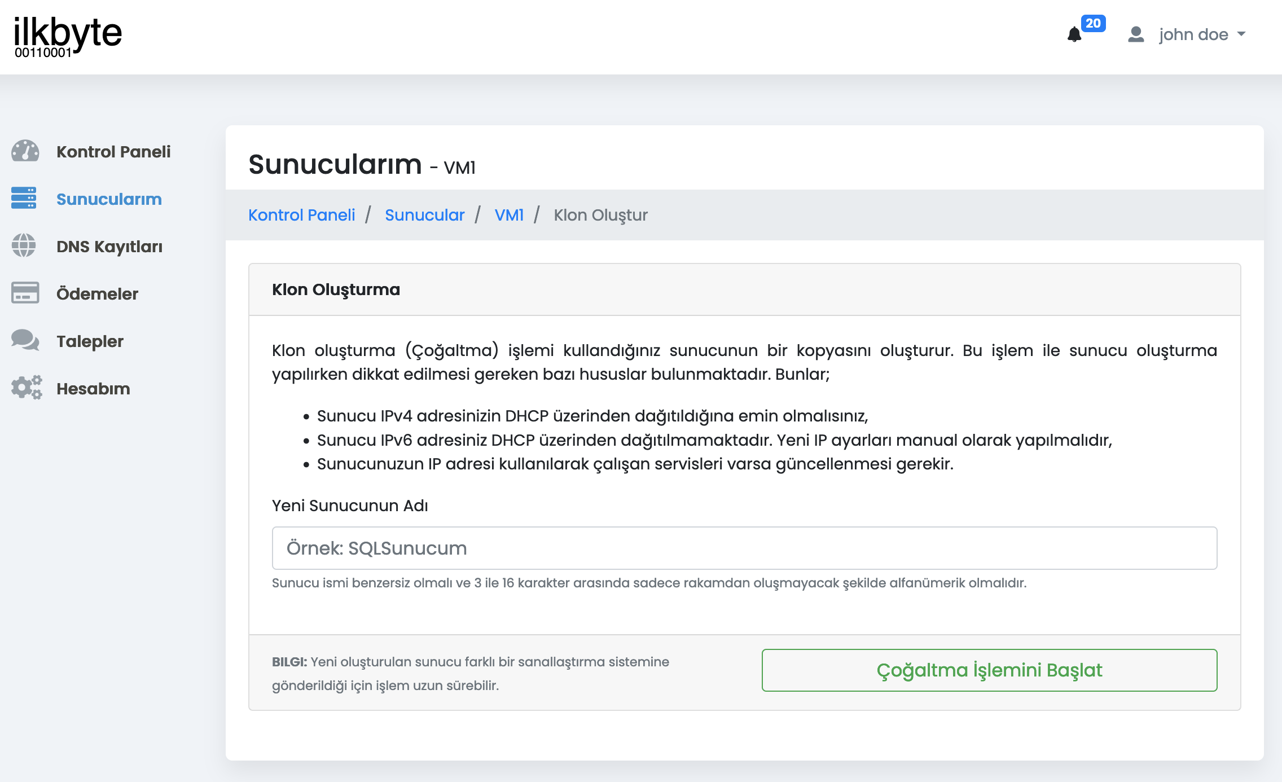This screenshot has width=1282, height=782.
Task: Follow the VM1 breadcrumb link
Action: pyautogui.click(x=509, y=215)
